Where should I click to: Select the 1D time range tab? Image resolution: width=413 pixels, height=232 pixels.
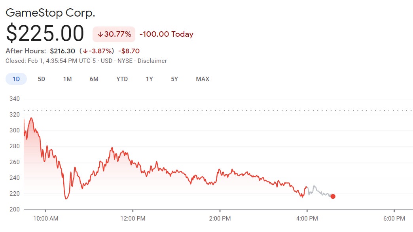click(x=15, y=79)
